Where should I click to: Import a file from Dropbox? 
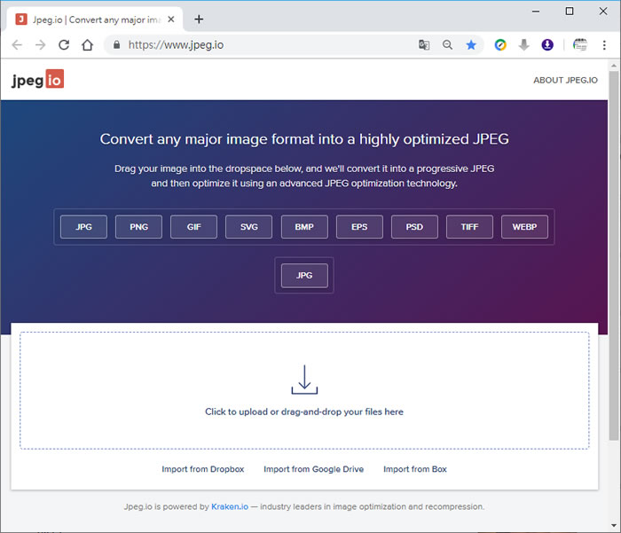pos(202,469)
